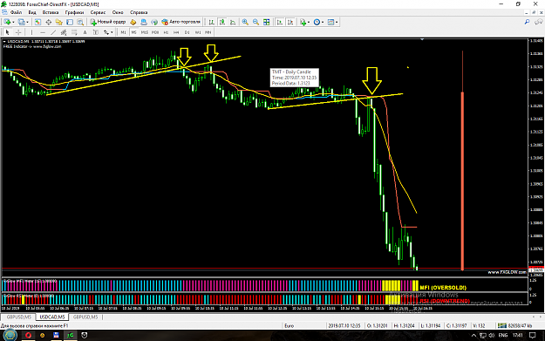Open the Вид menu
The height and width of the screenshot is (341, 545).
pyautogui.click(x=32, y=12)
